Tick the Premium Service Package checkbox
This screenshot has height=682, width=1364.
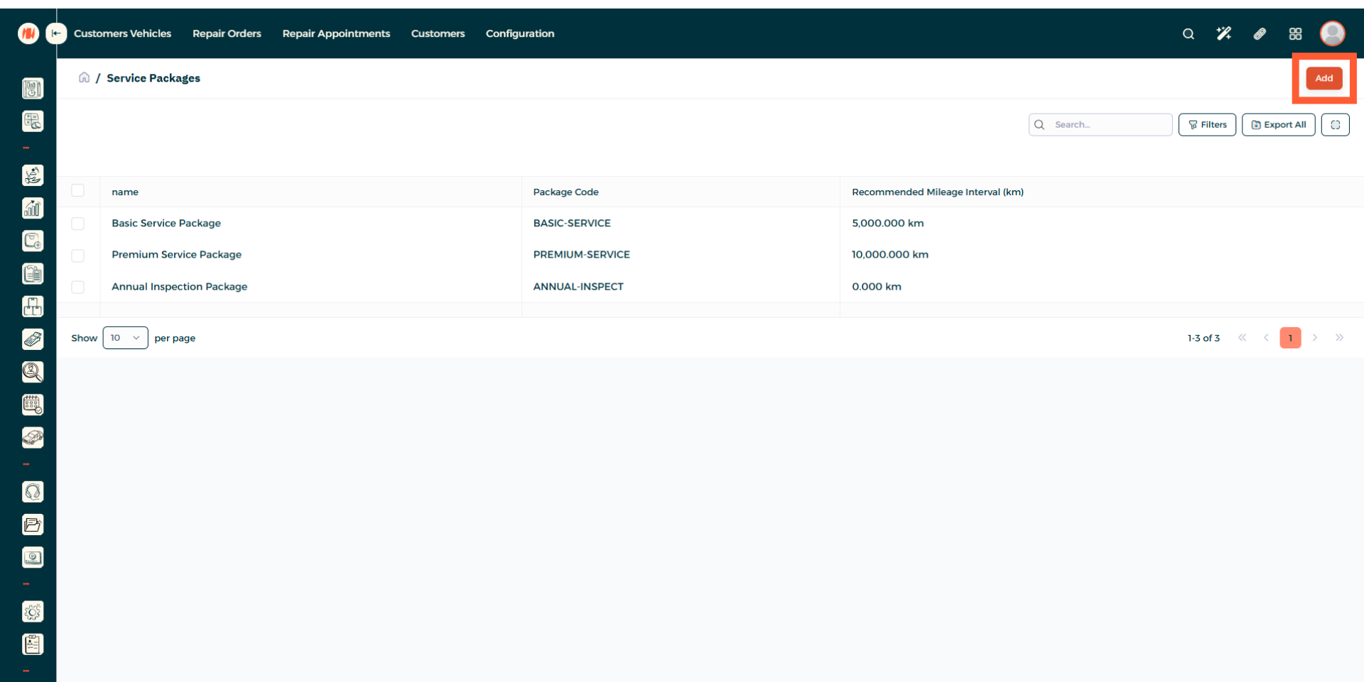[x=78, y=255]
